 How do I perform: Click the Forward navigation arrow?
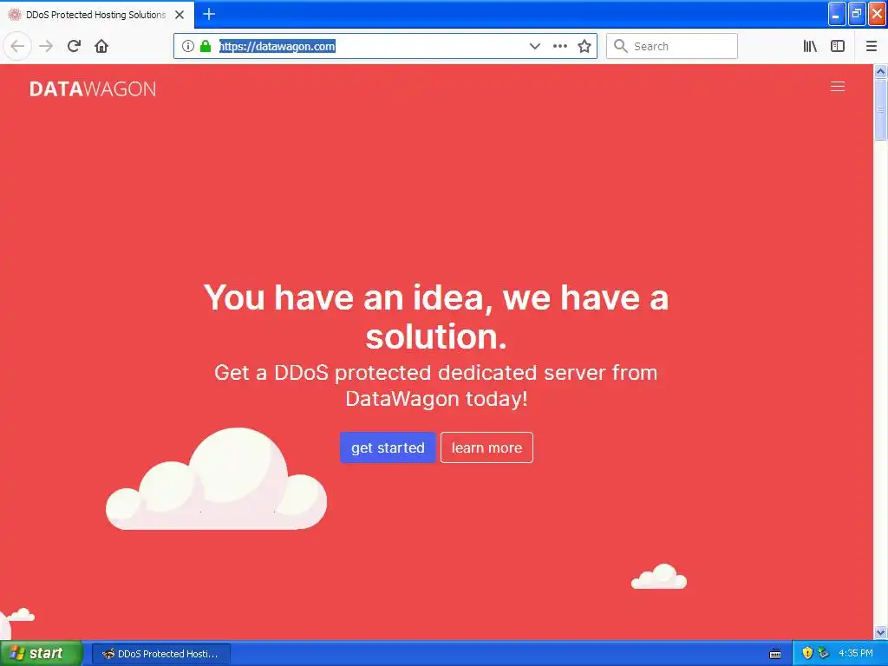tap(46, 46)
